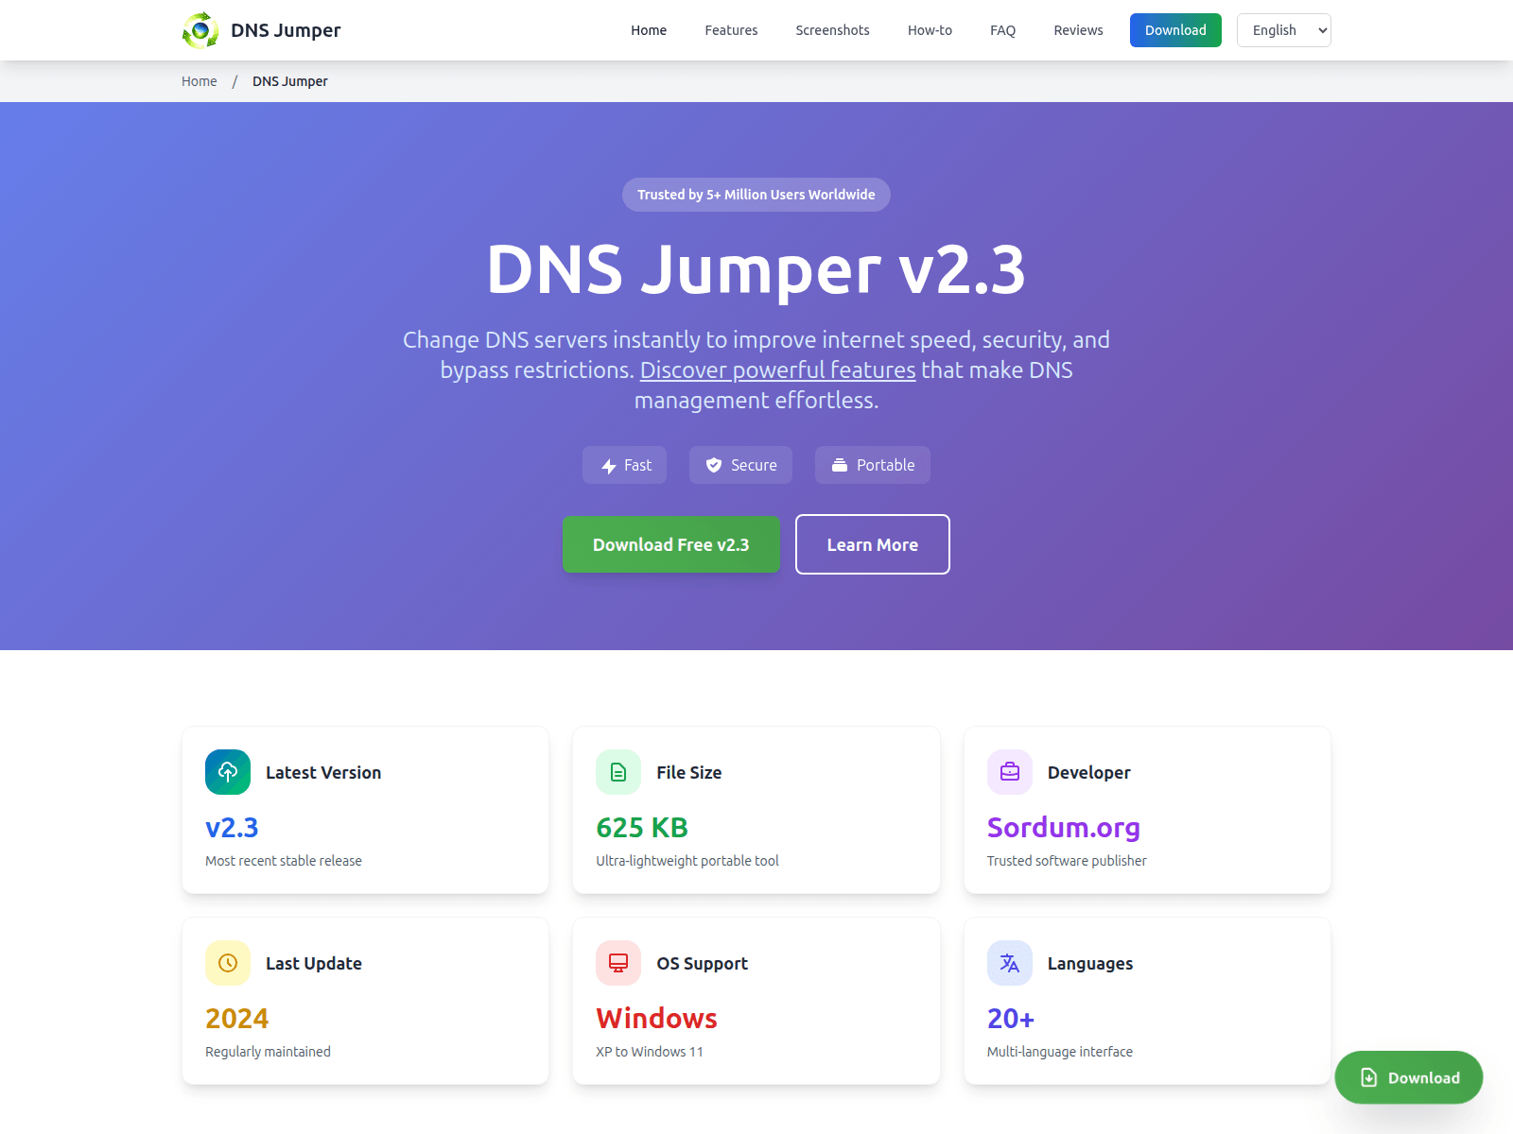Click the Portable drive icon
This screenshot has width=1513, height=1134.
pyautogui.click(x=840, y=465)
